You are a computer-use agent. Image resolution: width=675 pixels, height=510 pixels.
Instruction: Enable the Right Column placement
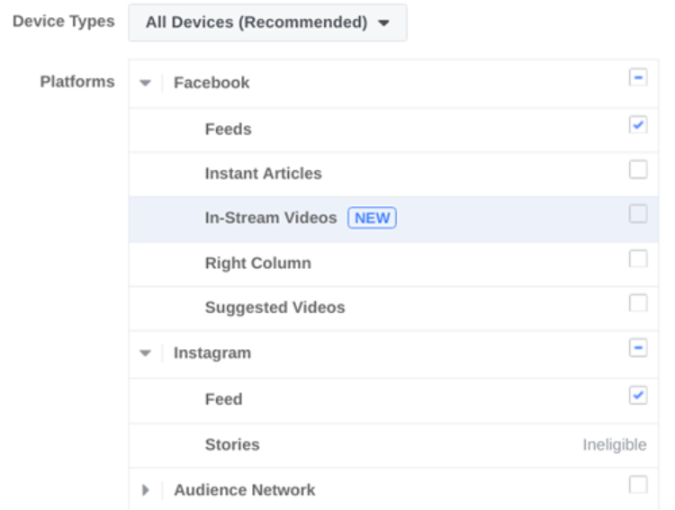pos(638,259)
